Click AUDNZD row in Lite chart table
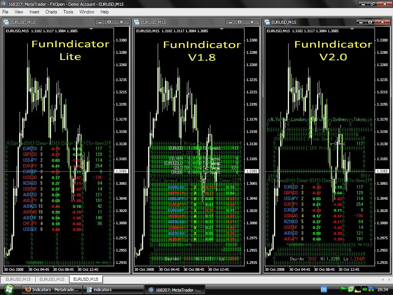The image size is (393, 295). (x=63, y=206)
